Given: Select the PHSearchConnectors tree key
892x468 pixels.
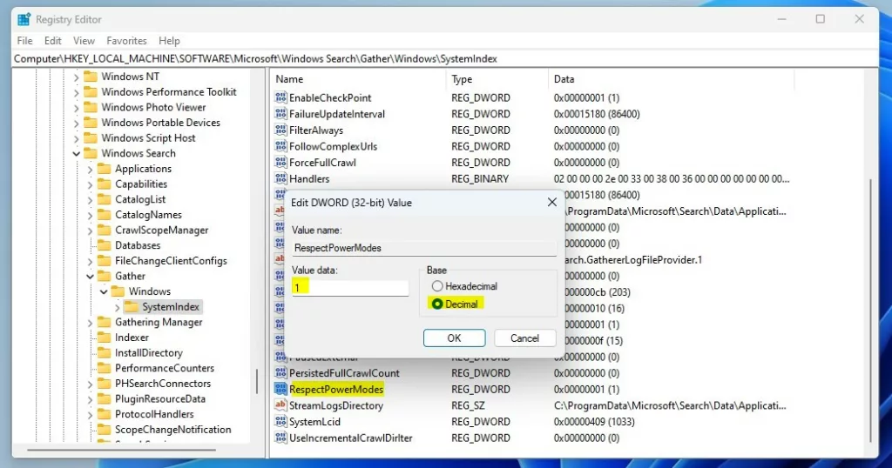Looking at the screenshot, I should 163,384.
